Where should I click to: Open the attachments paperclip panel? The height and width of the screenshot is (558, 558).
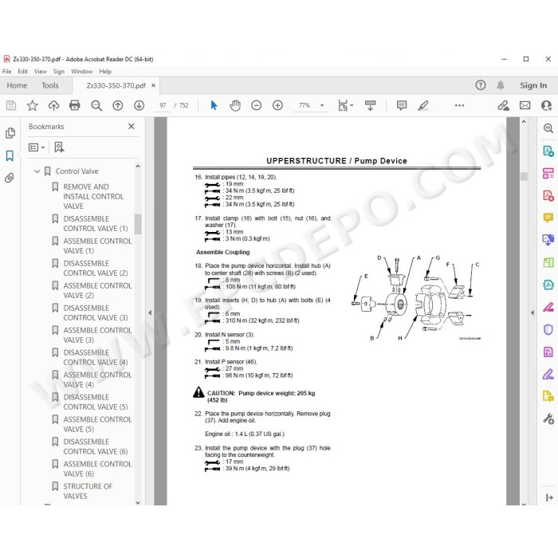tap(10, 178)
